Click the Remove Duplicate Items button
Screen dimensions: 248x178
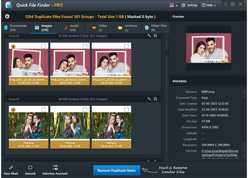click(117, 170)
